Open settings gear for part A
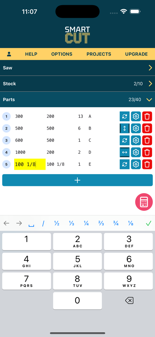 [136, 116]
